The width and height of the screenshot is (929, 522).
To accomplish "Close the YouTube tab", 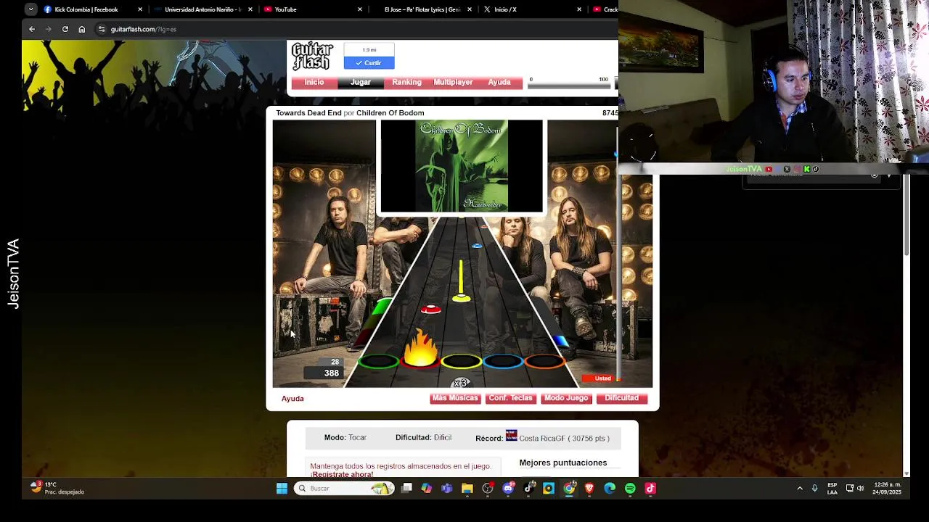I will tap(360, 9).
